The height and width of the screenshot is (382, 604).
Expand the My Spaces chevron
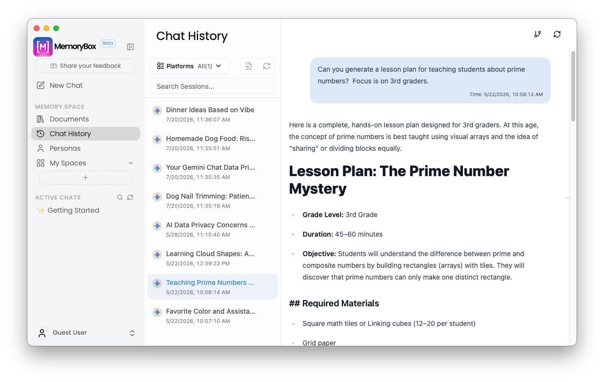coord(130,163)
